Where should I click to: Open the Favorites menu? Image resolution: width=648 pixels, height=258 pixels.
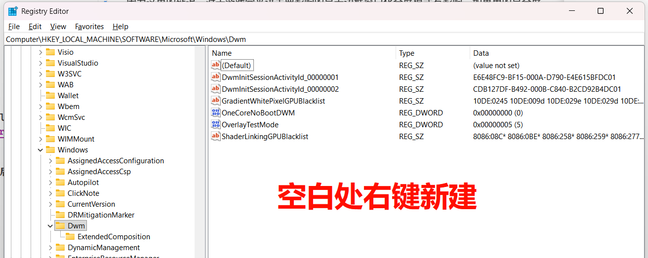point(89,27)
